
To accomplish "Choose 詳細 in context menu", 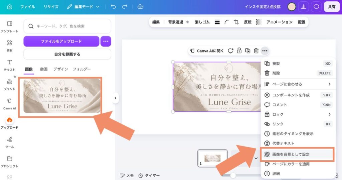I will (x=298, y=173).
